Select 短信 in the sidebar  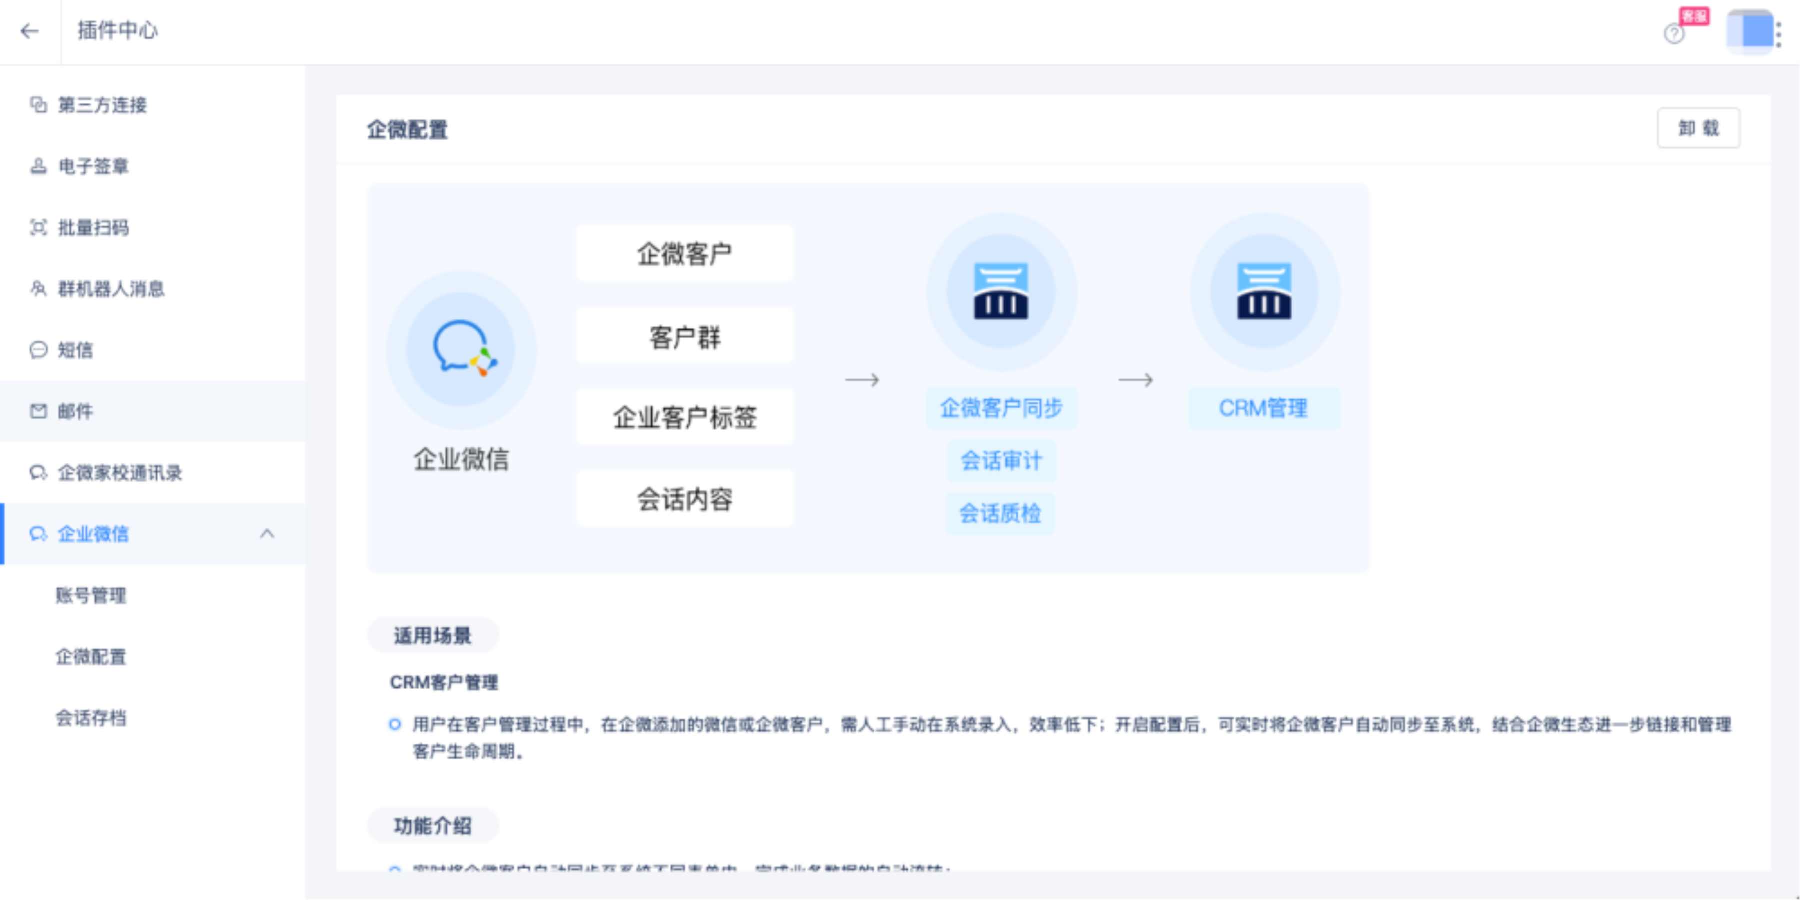[75, 350]
